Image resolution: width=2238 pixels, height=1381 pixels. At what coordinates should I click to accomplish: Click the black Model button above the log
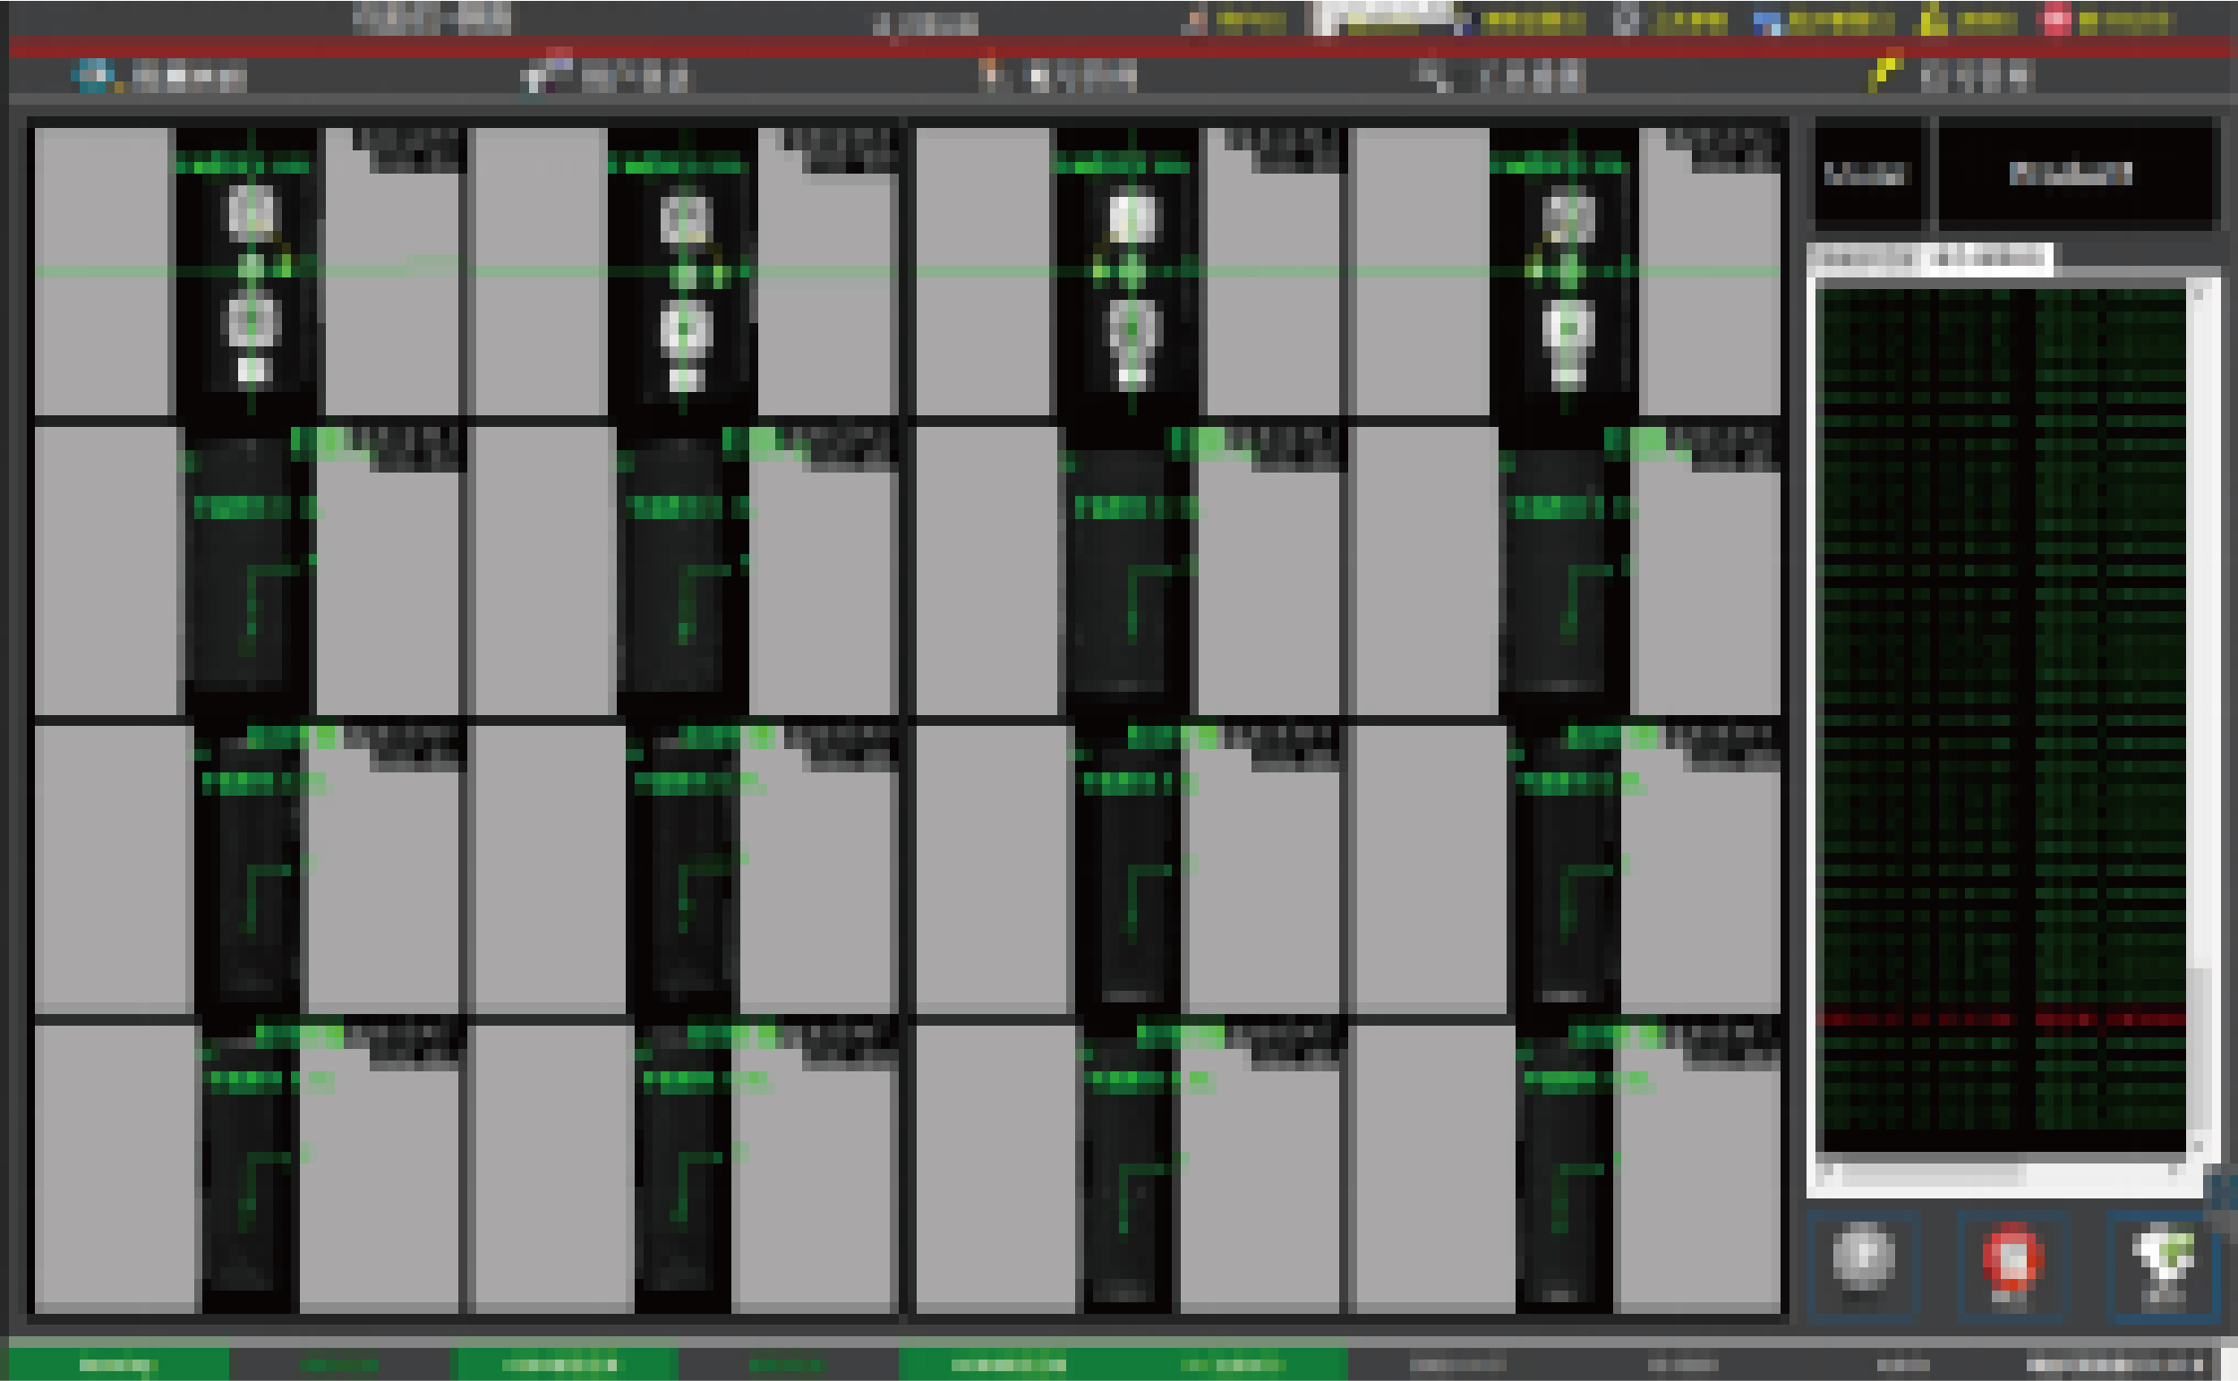tap(1867, 174)
